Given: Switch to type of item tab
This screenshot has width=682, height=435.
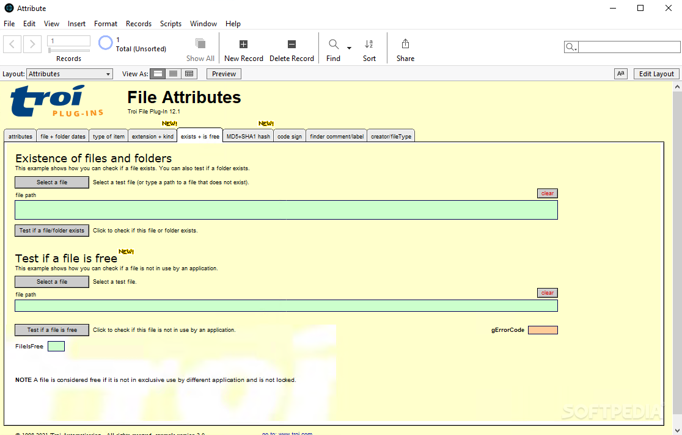Looking at the screenshot, I should pyautogui.click(x=109, y=136).
